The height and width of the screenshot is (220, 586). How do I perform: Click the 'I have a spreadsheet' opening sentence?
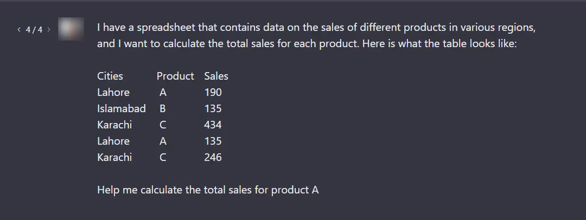click(x=316, y=28)
